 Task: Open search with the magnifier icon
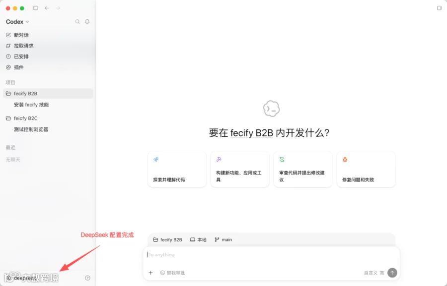click(x=77, y=22)
